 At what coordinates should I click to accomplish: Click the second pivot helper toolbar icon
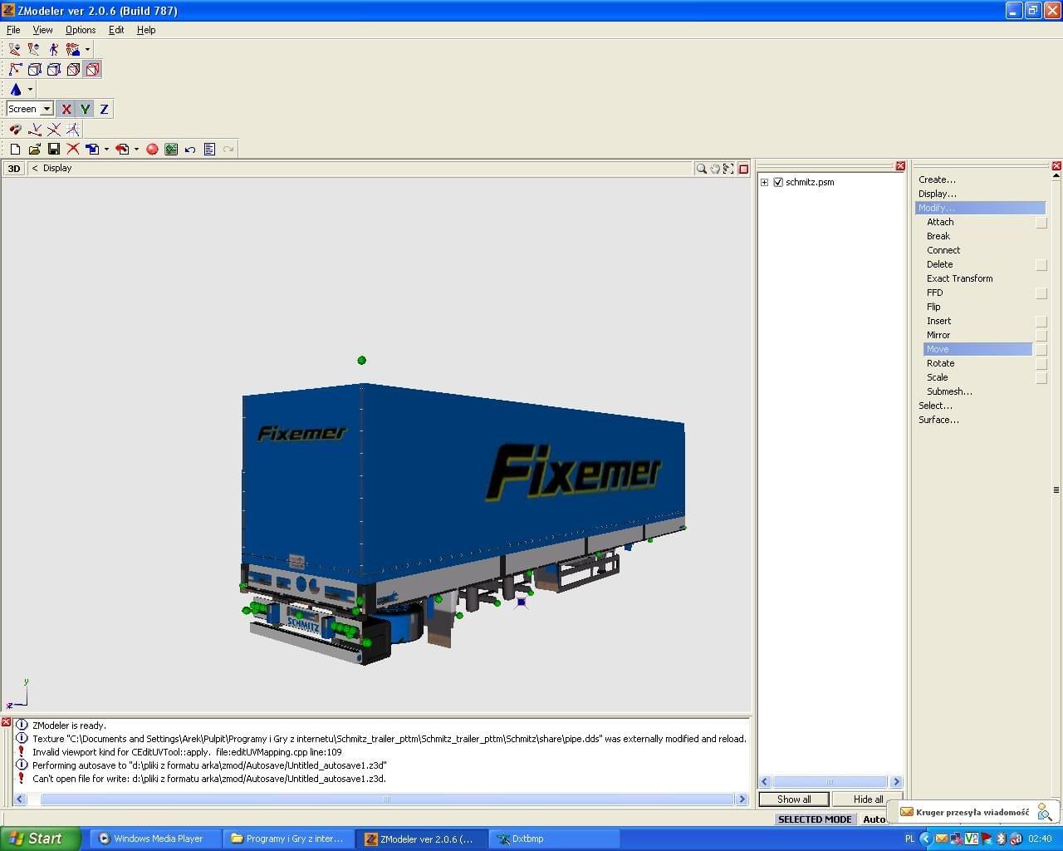tap(34, 50)
